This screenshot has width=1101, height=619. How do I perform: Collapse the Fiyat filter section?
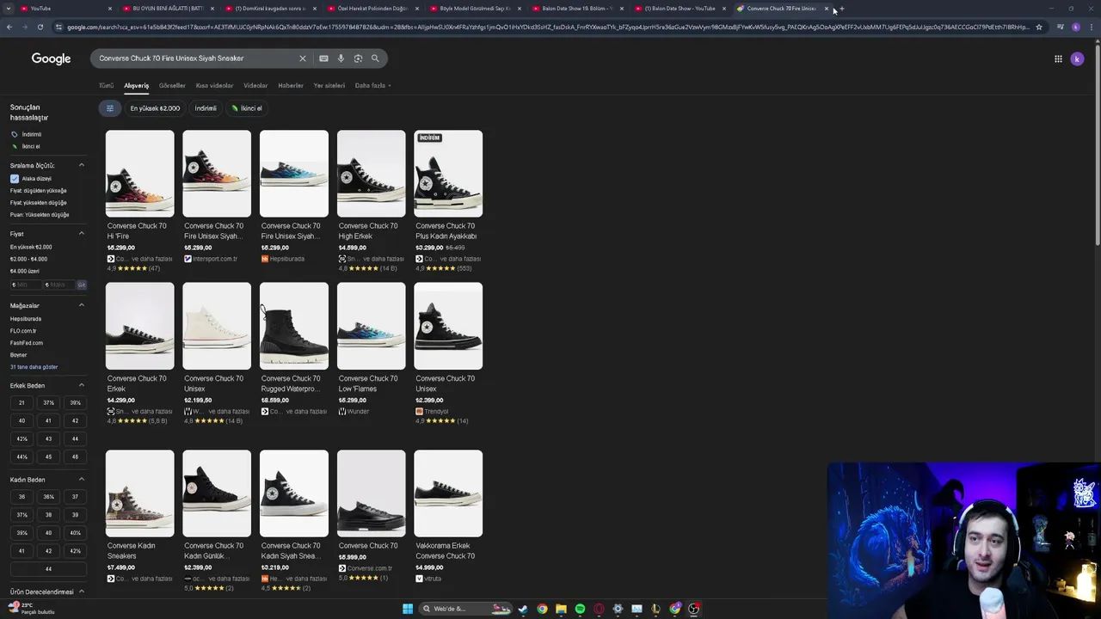tap(82, 234)
